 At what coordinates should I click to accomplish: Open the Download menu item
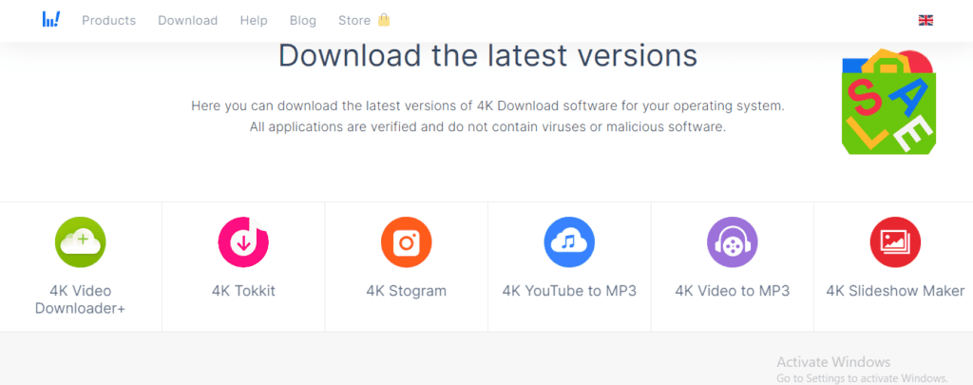(187, 21)
